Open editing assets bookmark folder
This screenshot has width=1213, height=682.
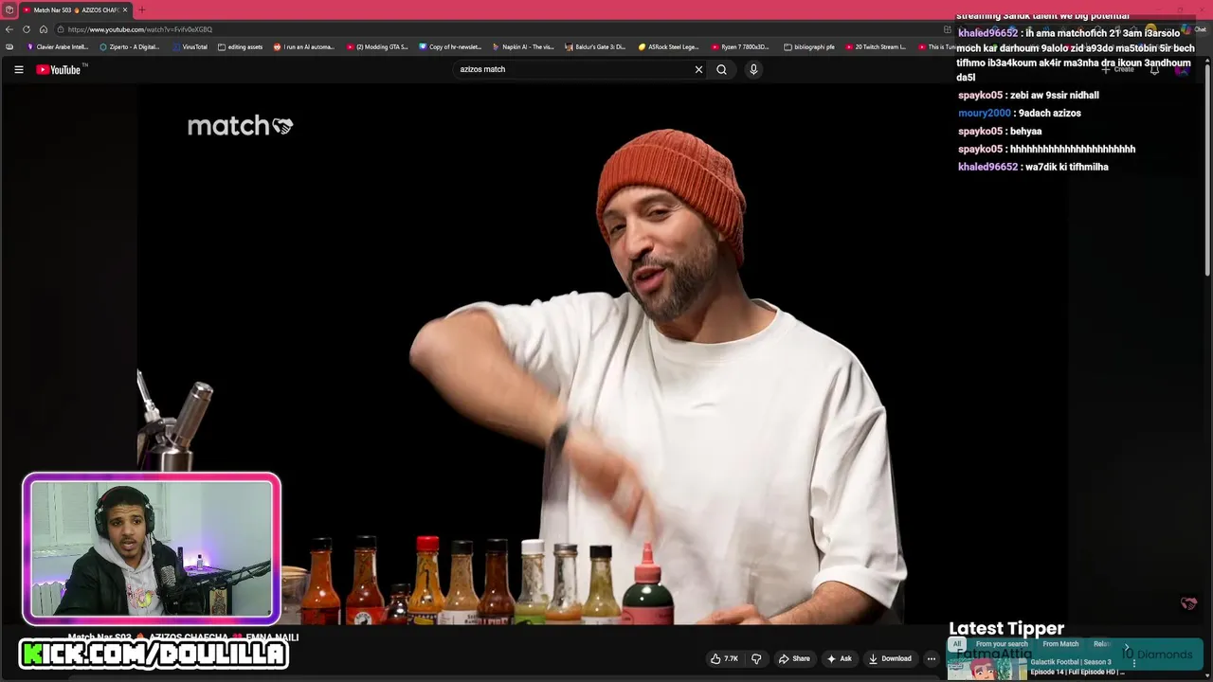pyautogui.click(x=241, y=46)
